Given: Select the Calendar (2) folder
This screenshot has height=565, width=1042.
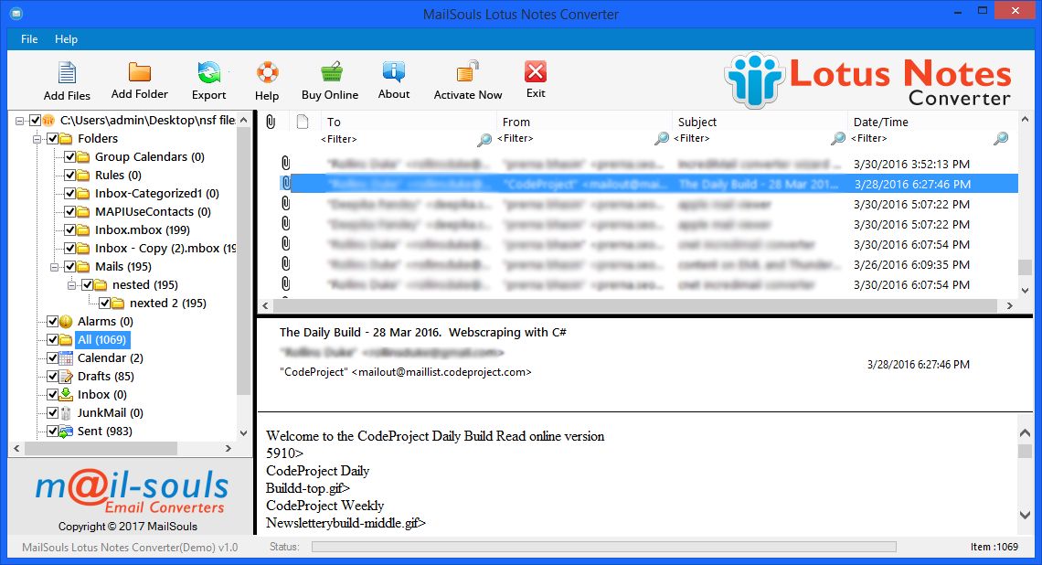Looking at the screenshot, I should tap(111, 358).
